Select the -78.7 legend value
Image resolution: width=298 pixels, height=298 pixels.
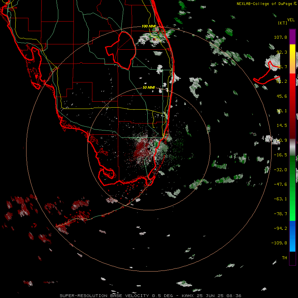(280, 214)
